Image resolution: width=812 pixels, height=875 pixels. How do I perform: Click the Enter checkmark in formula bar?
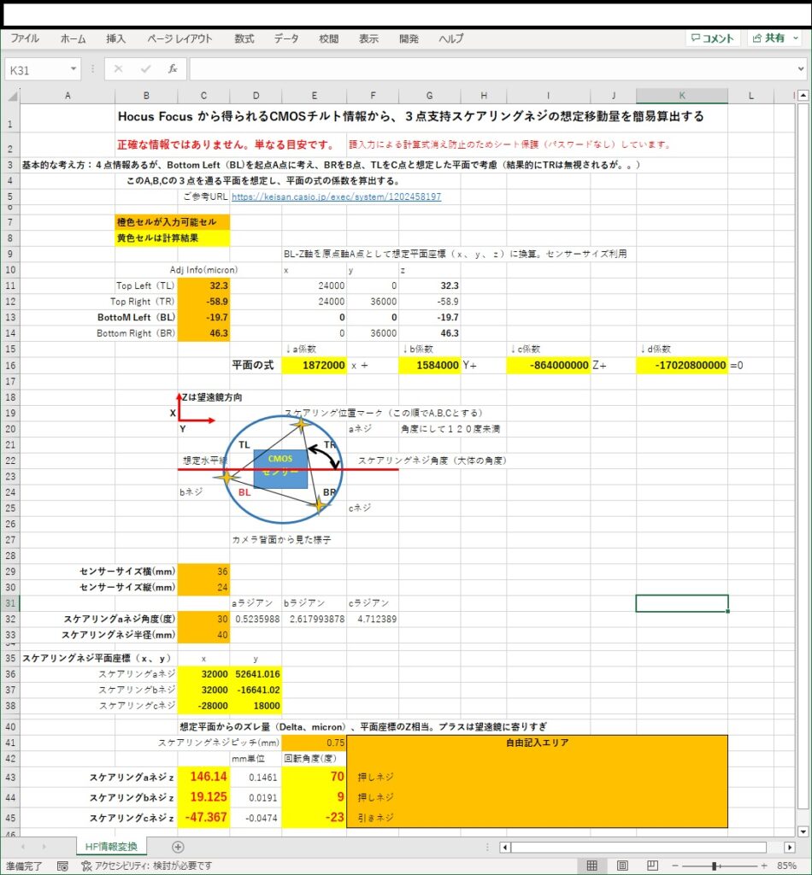tap(145, 69)
